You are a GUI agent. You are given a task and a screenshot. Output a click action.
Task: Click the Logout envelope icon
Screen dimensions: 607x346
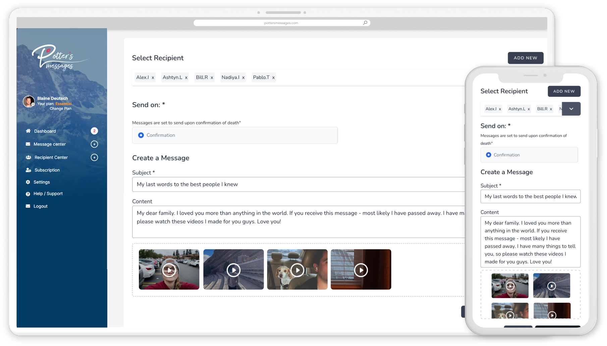click(28, 206)
